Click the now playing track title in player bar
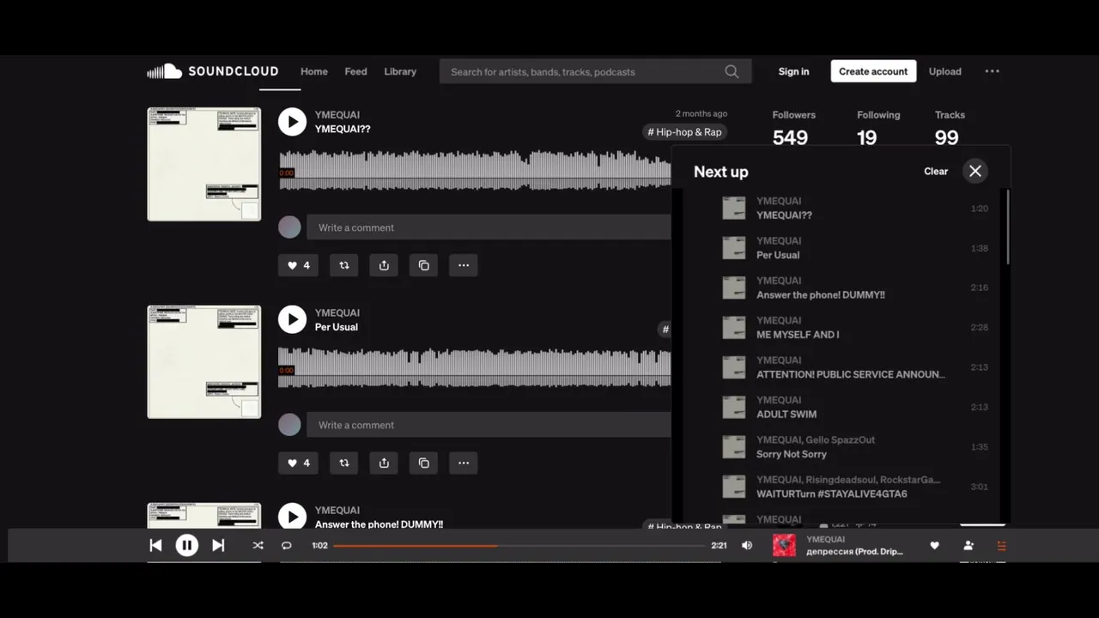This screenshot has height=618, width=1099. click(x=854, y=551)
